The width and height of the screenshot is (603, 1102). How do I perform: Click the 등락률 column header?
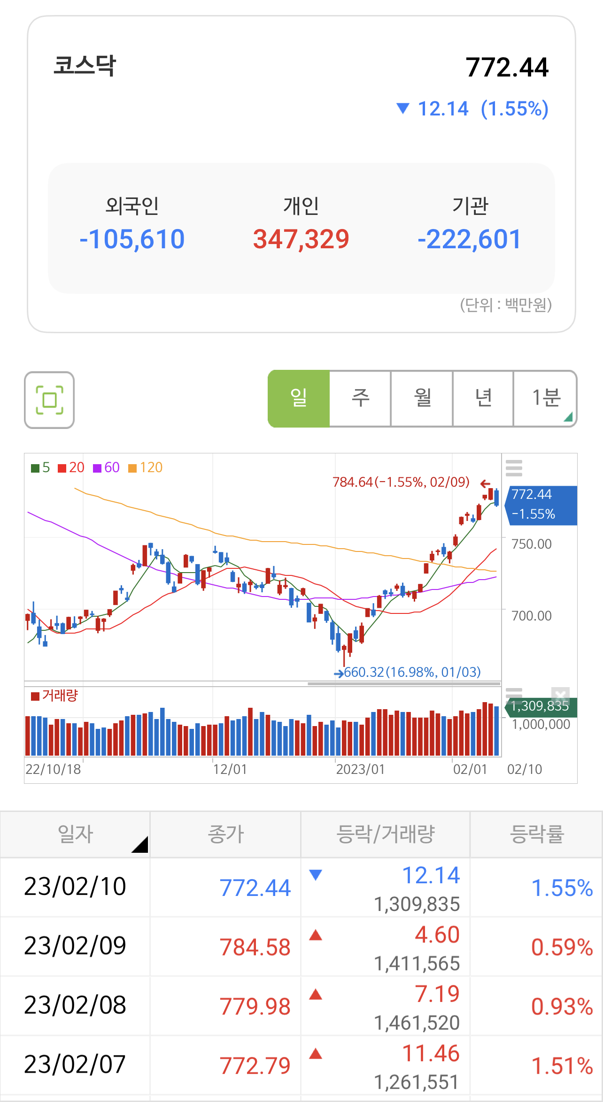[536, 834]
